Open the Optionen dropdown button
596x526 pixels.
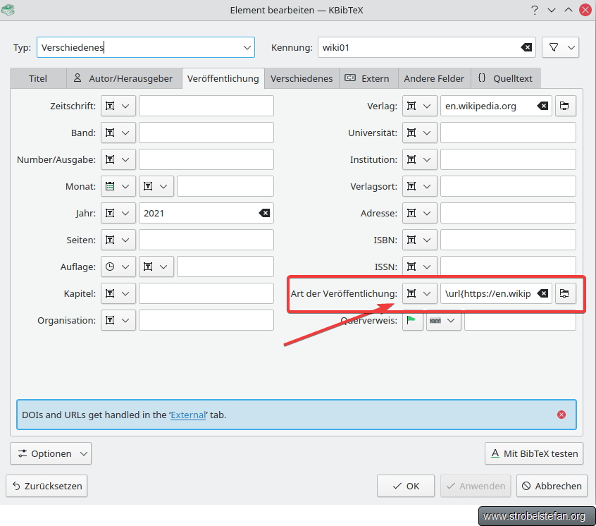pyautogui.click(x=51, y=453)
